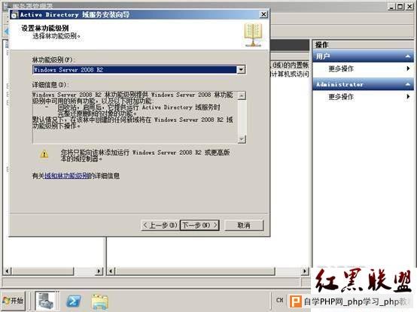Click details box scroll up arrow
The height and width of the screenshot is (312, 417).
pos(242,95)
